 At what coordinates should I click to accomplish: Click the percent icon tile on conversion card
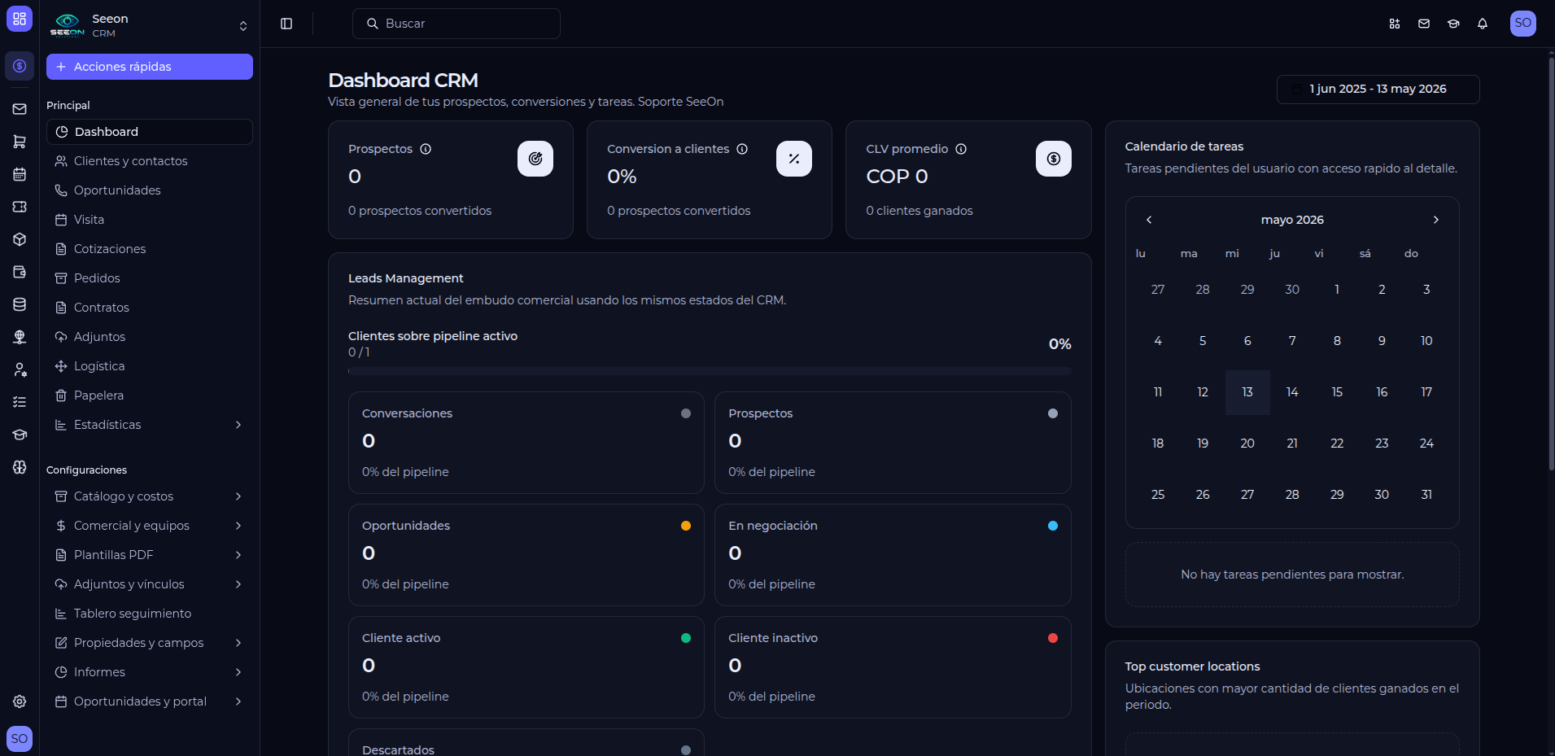tap(794, 159)
